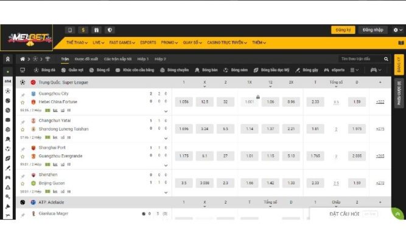
Task: Click the scroll-to-top green button
Action: point(397,214)
